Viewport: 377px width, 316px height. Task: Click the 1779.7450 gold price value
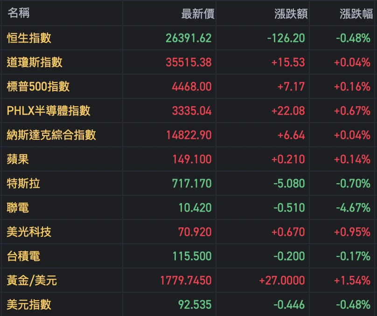(x=186, y=281)
